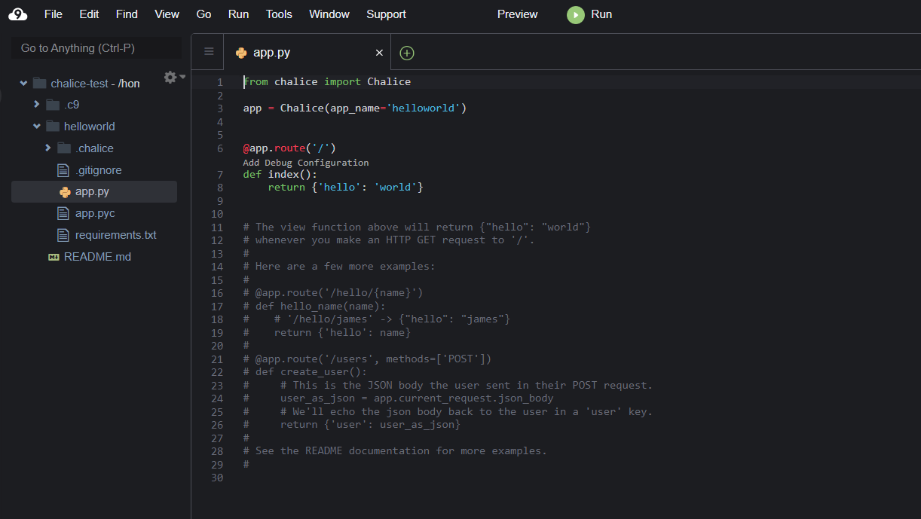Close the app.py tab
Screen dimensions: 921x519
[379, 53]
